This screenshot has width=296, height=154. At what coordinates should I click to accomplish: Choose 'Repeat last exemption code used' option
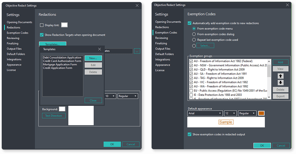194,40
